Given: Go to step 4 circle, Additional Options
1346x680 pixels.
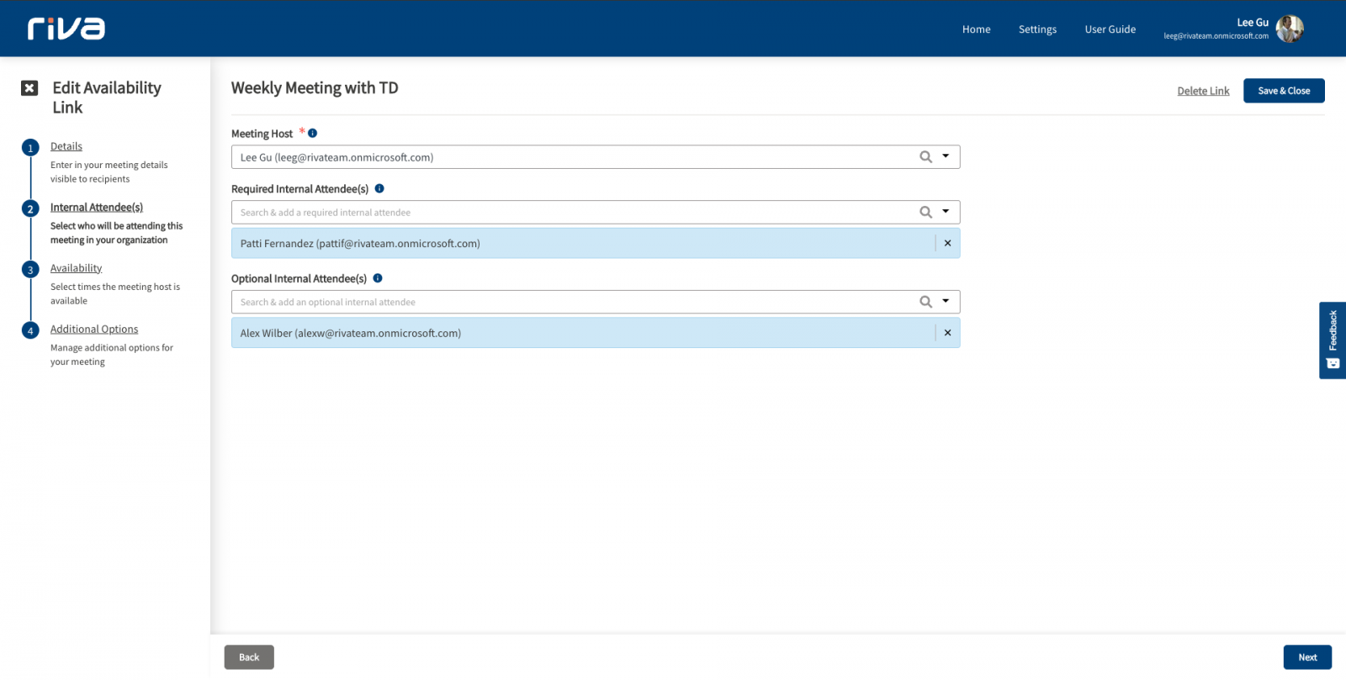Looking at the screenshot, I should (x=30, y=330).
